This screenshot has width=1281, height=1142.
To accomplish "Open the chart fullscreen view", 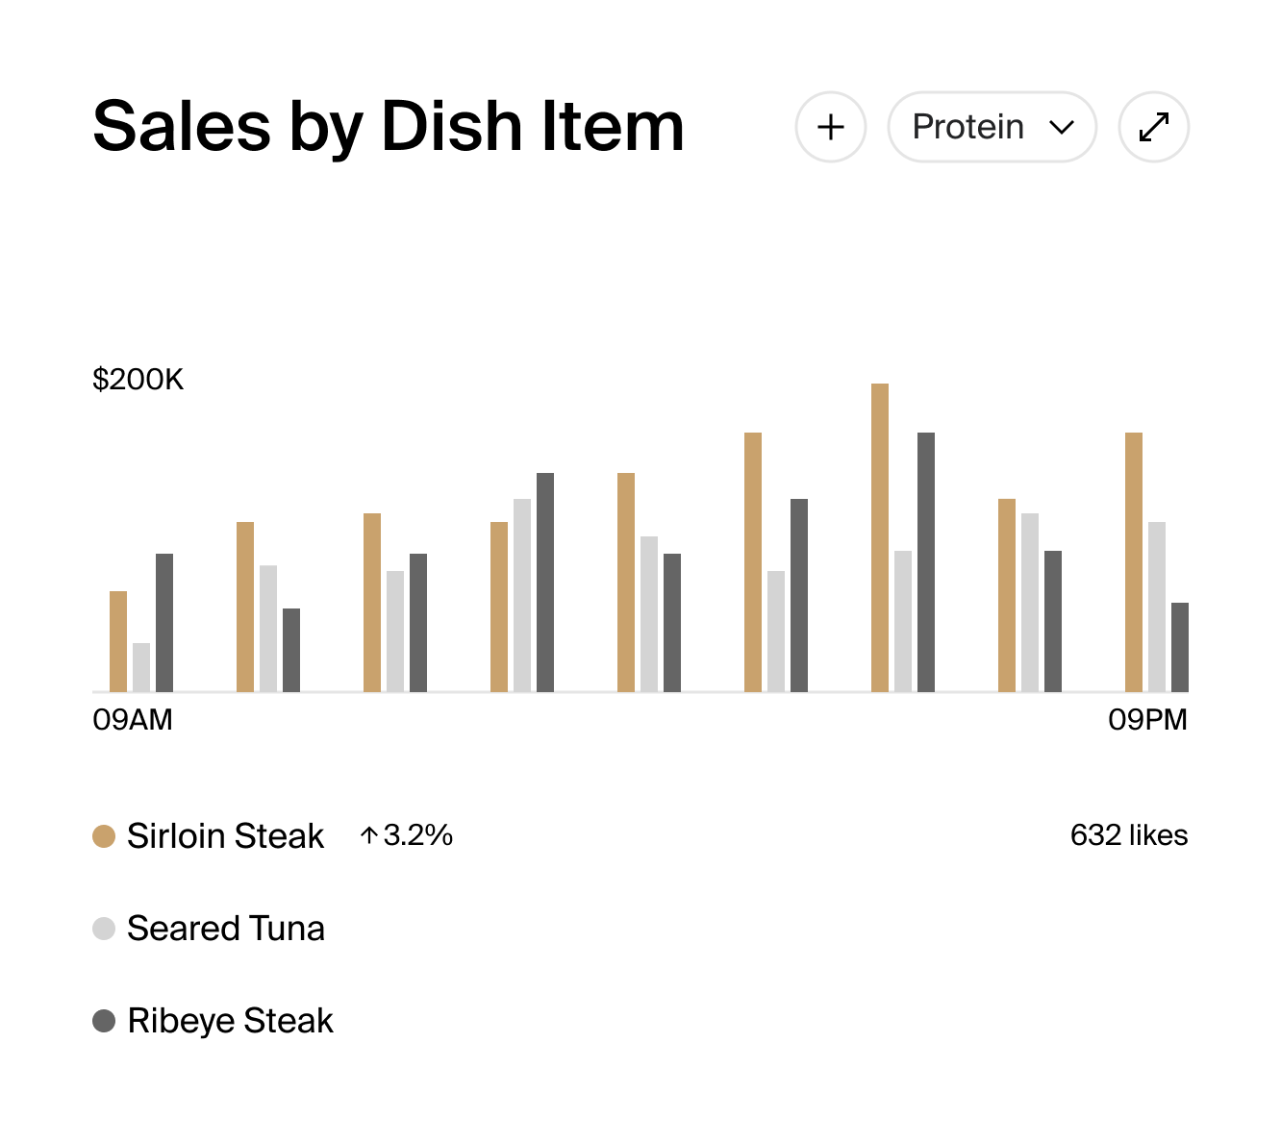I will [x=1153, y=126].
